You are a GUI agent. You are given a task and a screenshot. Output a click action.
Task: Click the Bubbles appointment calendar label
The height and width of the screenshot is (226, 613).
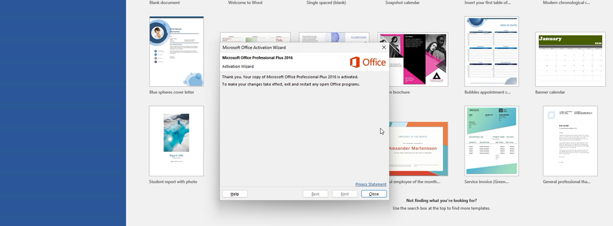487,92
